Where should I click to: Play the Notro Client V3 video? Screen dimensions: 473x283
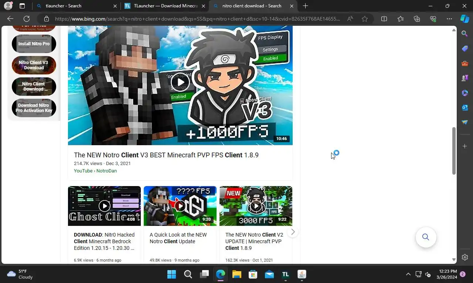[180, 82]
